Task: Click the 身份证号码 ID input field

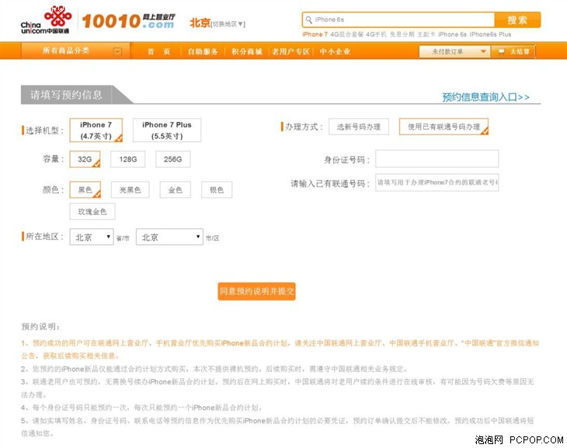Action: click(437, 159)
